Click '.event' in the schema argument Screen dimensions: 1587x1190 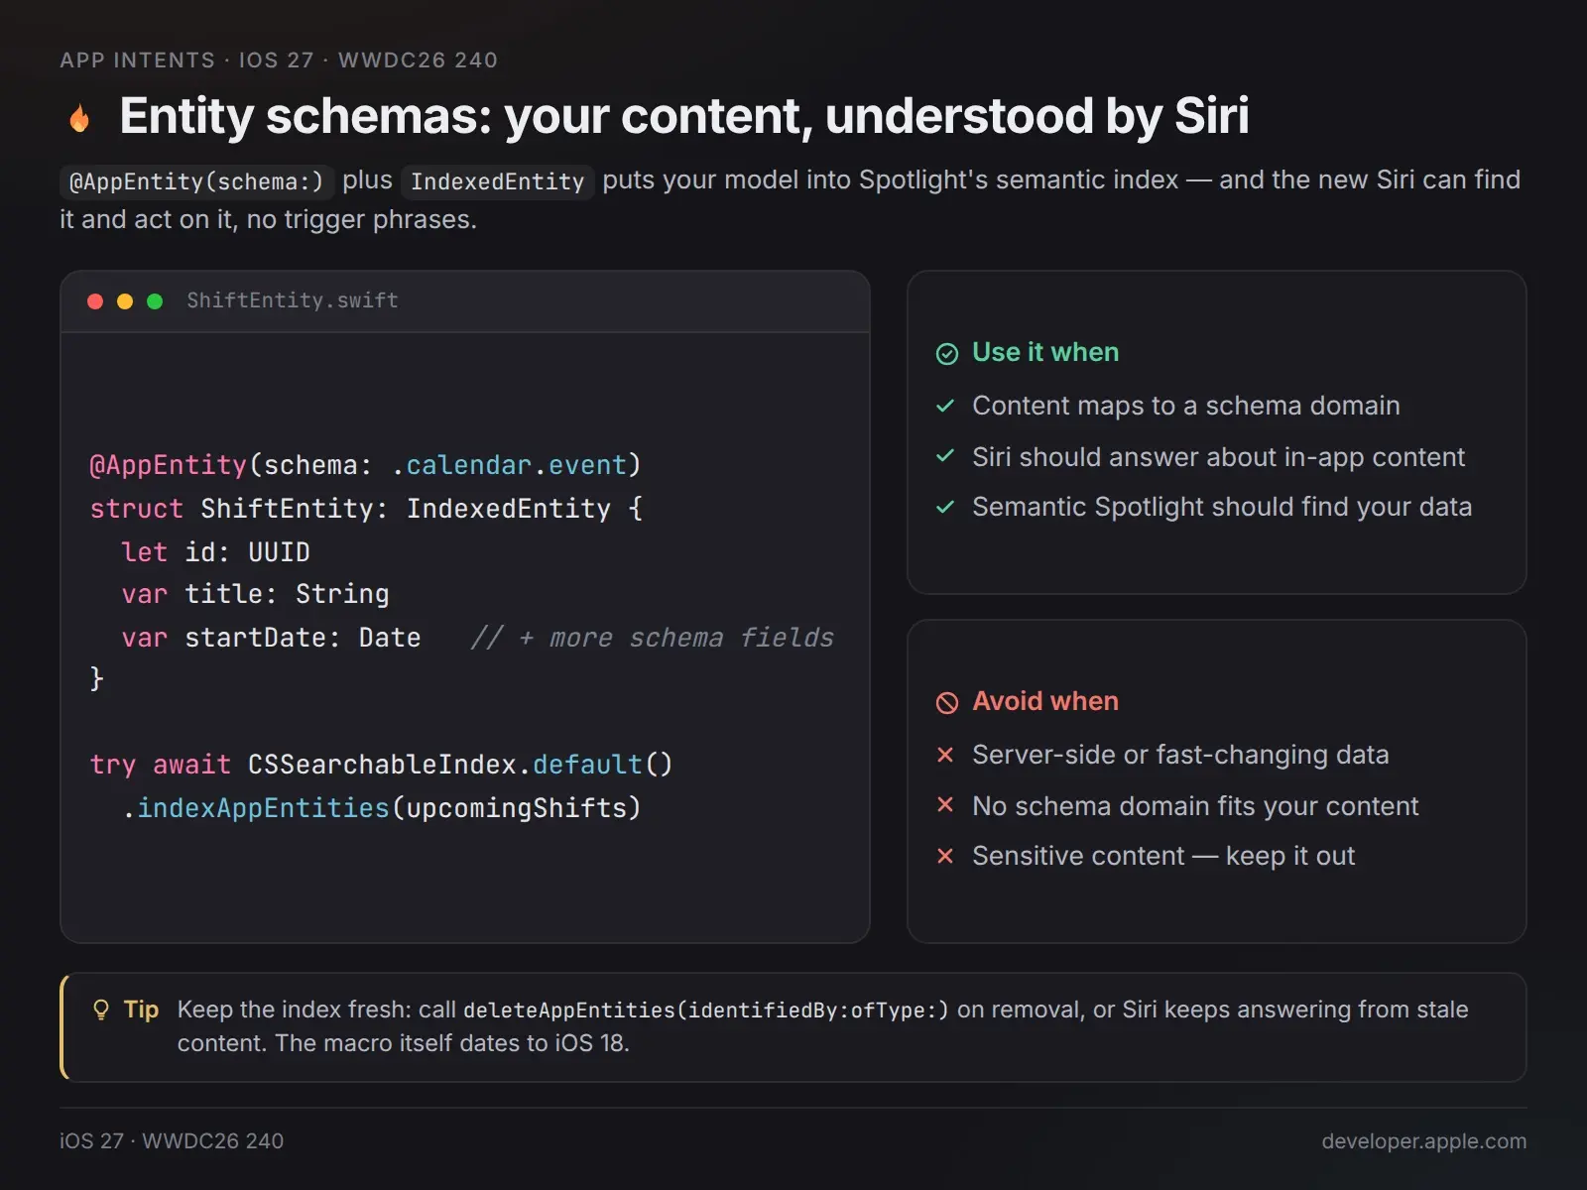[x=579, y=465]
